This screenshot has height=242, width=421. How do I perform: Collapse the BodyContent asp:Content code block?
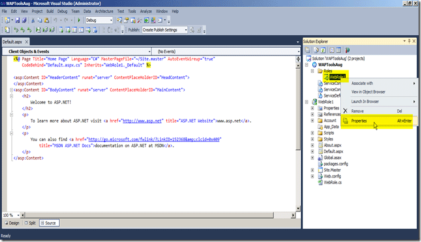pos(11,90)
